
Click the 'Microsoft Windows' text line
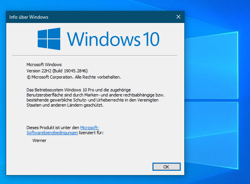pyautogui.click(x=44, y=65)
